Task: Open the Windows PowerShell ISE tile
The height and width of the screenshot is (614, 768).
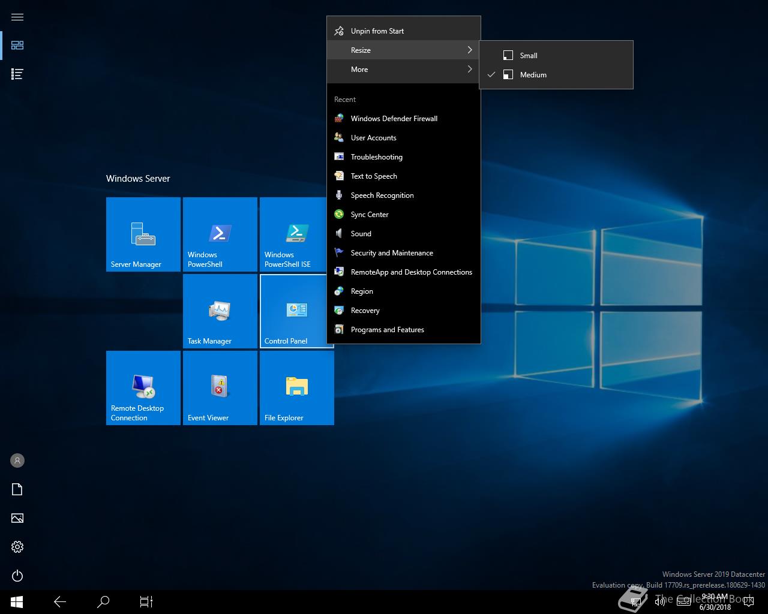Action: (x=293, y=234)
